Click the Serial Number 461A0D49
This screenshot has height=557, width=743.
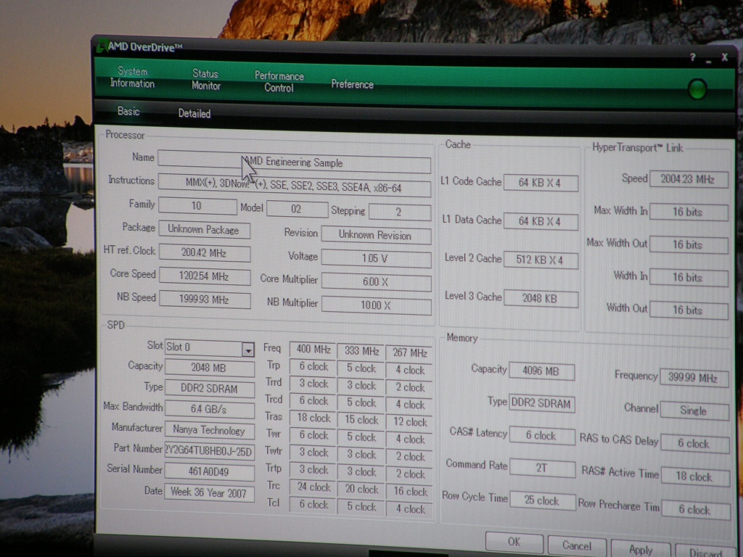coord(209,471)
